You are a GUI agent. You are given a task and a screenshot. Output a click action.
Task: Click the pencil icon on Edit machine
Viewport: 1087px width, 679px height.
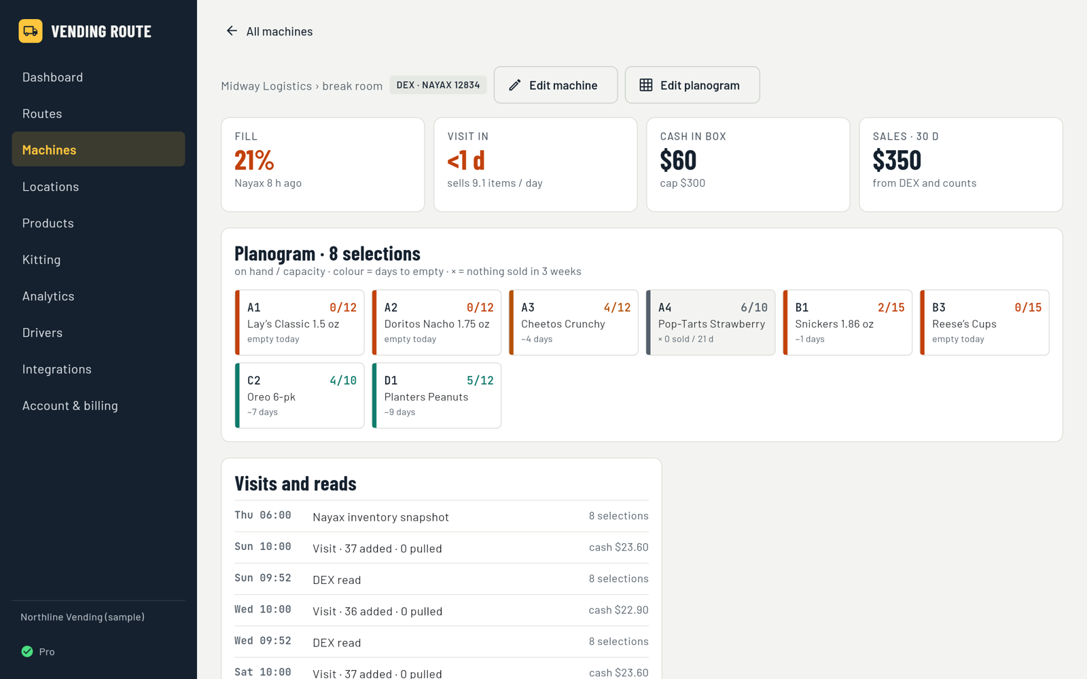click(x=515, y=85)
